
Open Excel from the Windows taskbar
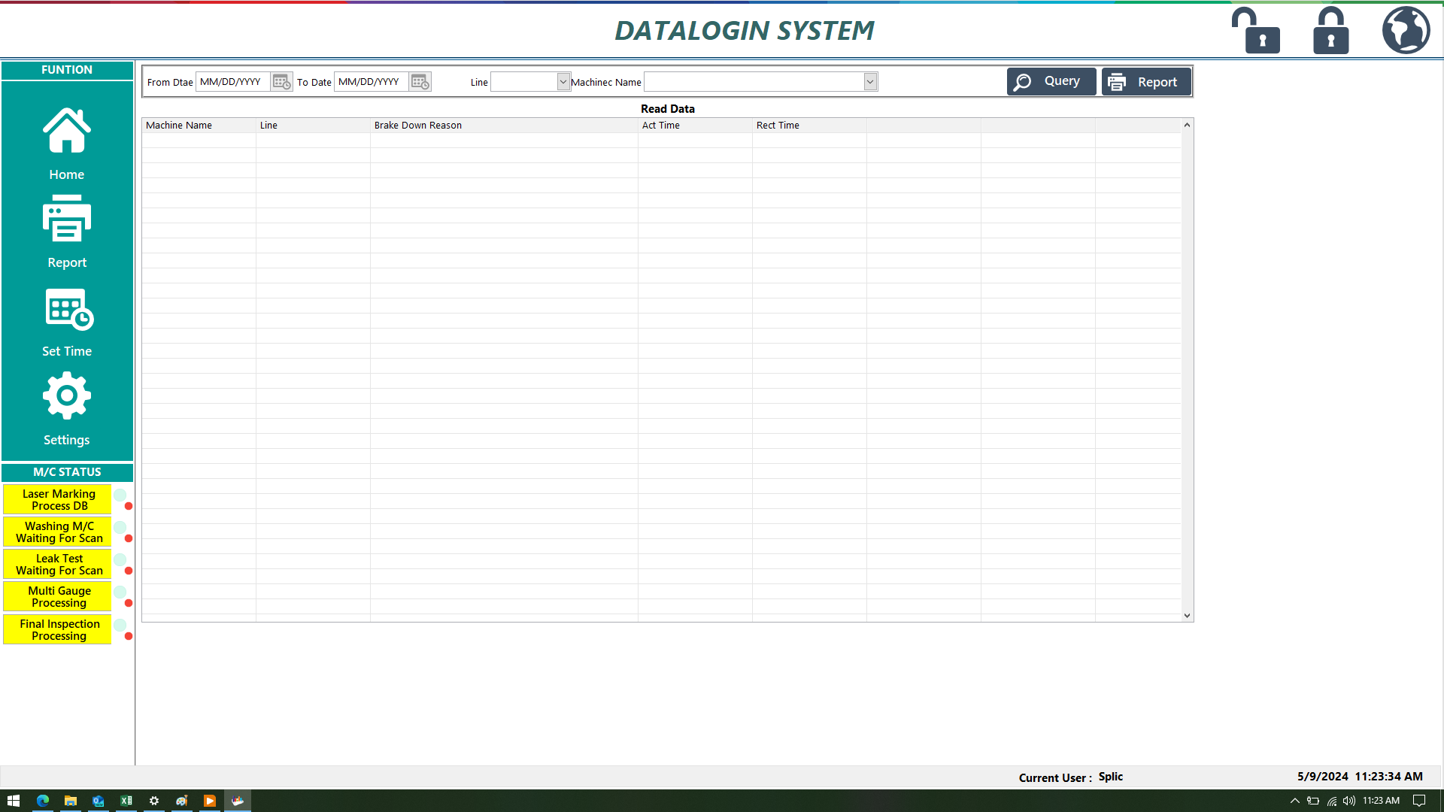[126, 801]
